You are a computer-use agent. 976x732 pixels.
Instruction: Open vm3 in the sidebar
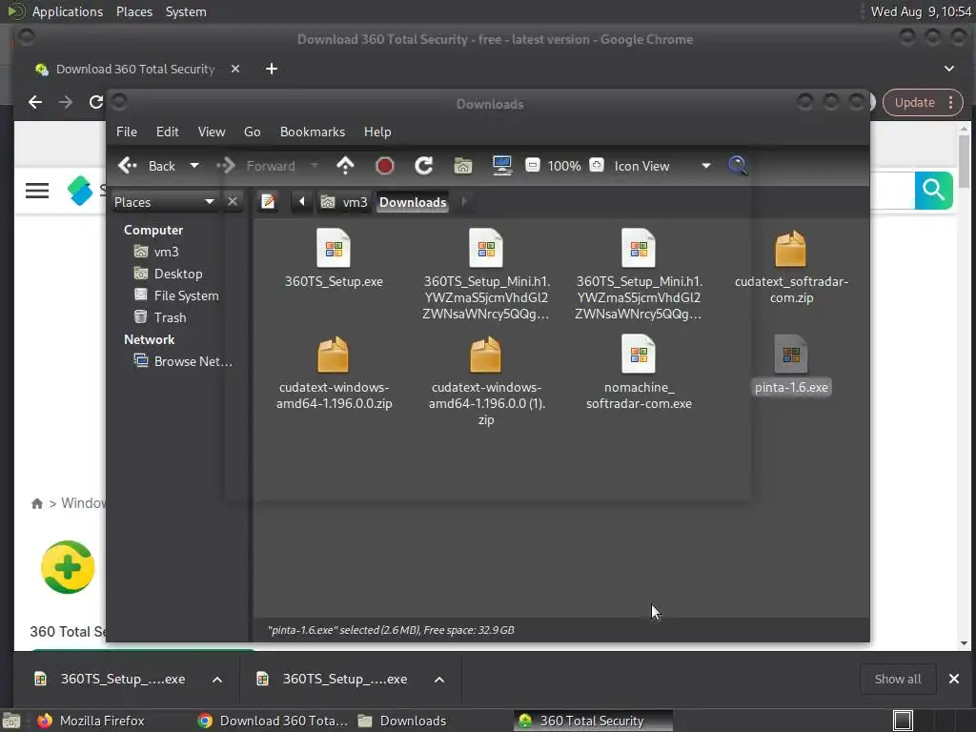coord(156,252)
